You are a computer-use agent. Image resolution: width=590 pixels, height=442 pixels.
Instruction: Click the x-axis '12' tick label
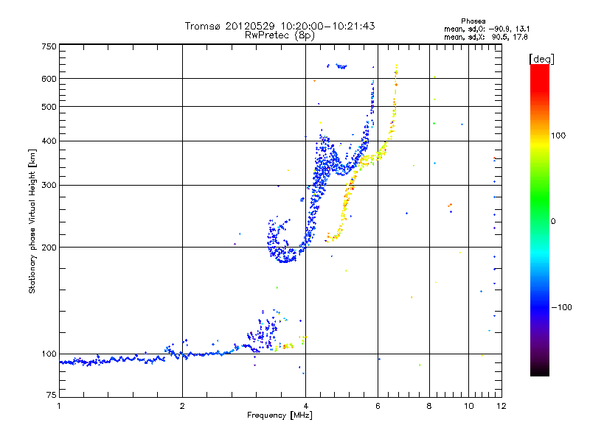pos(502,406)
